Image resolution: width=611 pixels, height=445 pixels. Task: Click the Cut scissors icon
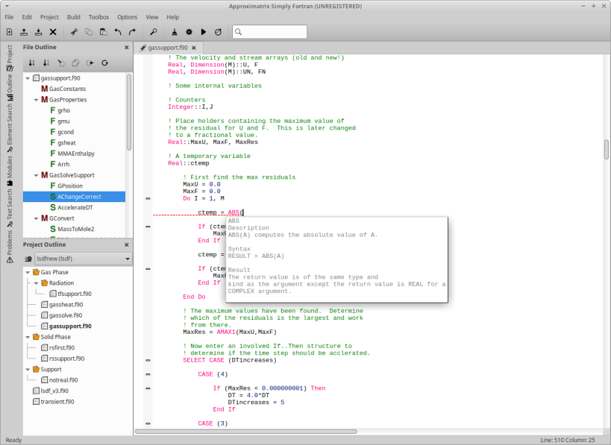point(74,32)
